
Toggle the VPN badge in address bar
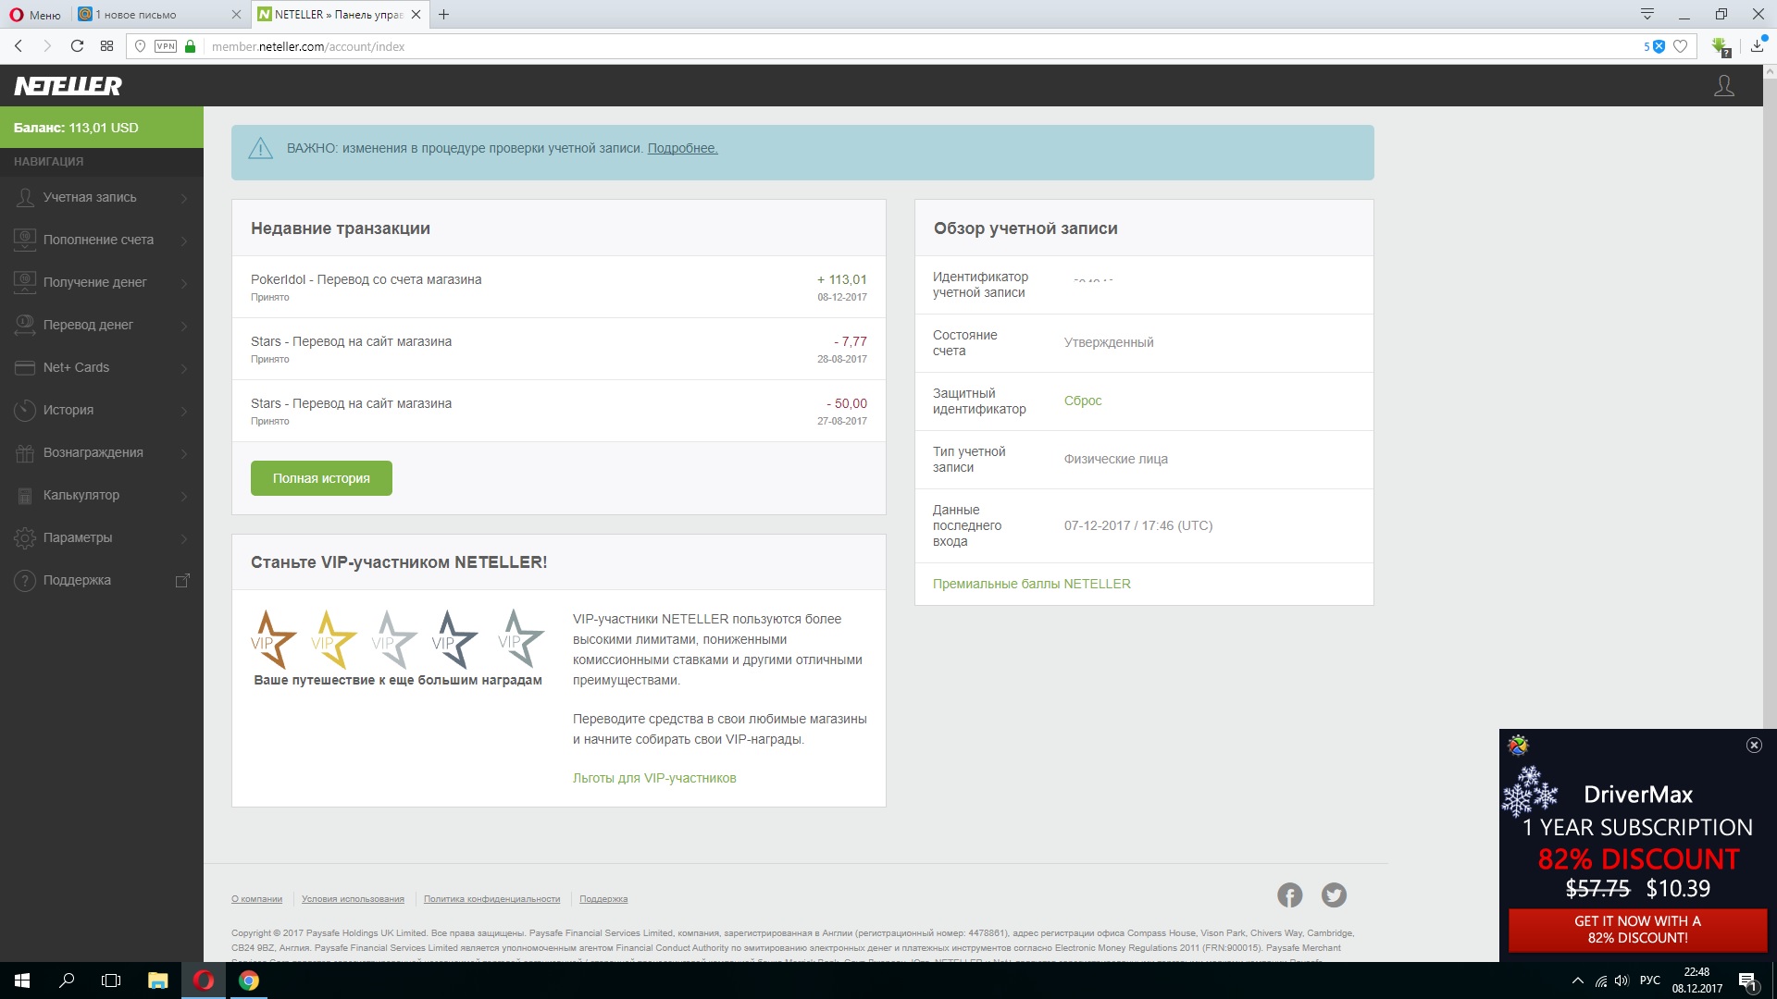[x=166, y=46]
